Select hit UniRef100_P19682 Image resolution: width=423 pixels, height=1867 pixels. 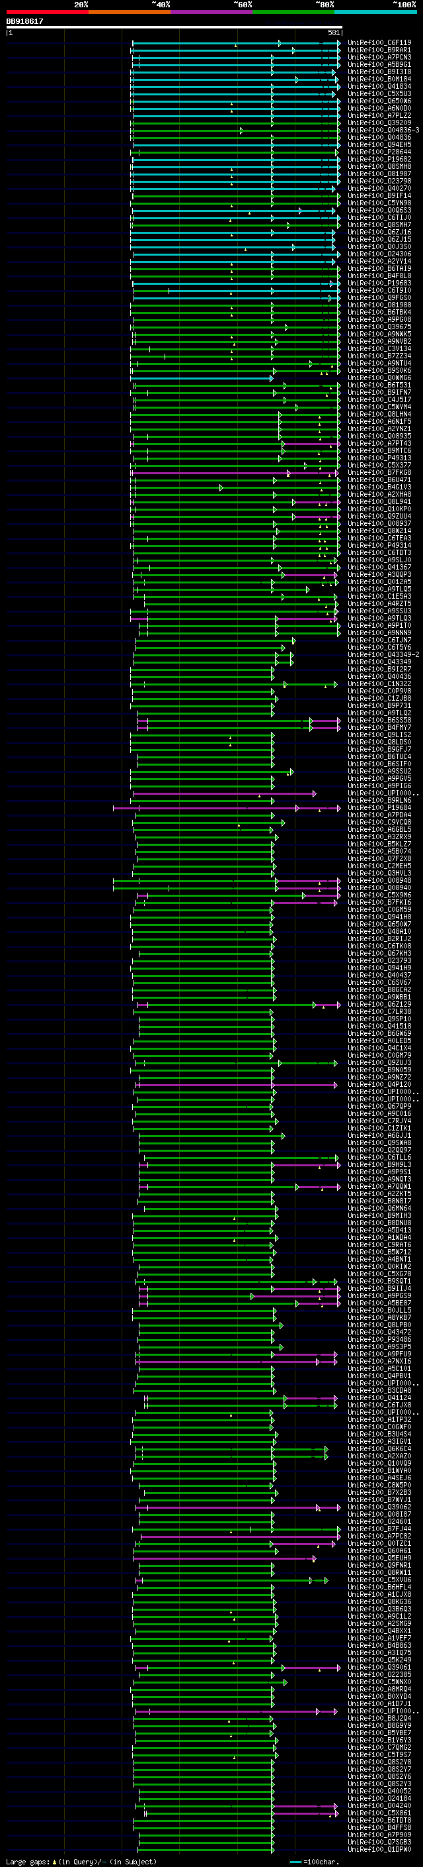pos(379,160)
